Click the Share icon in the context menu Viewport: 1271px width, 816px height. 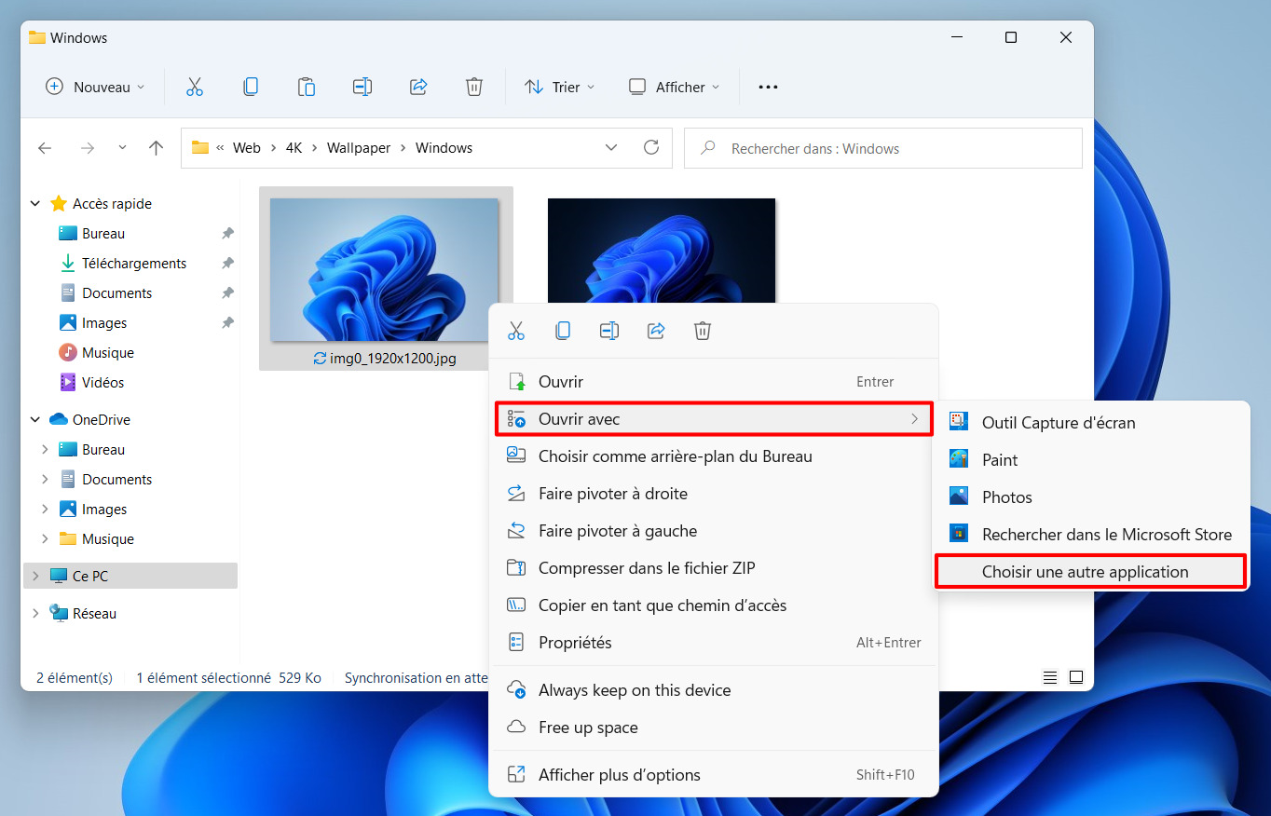pos(656,331)
